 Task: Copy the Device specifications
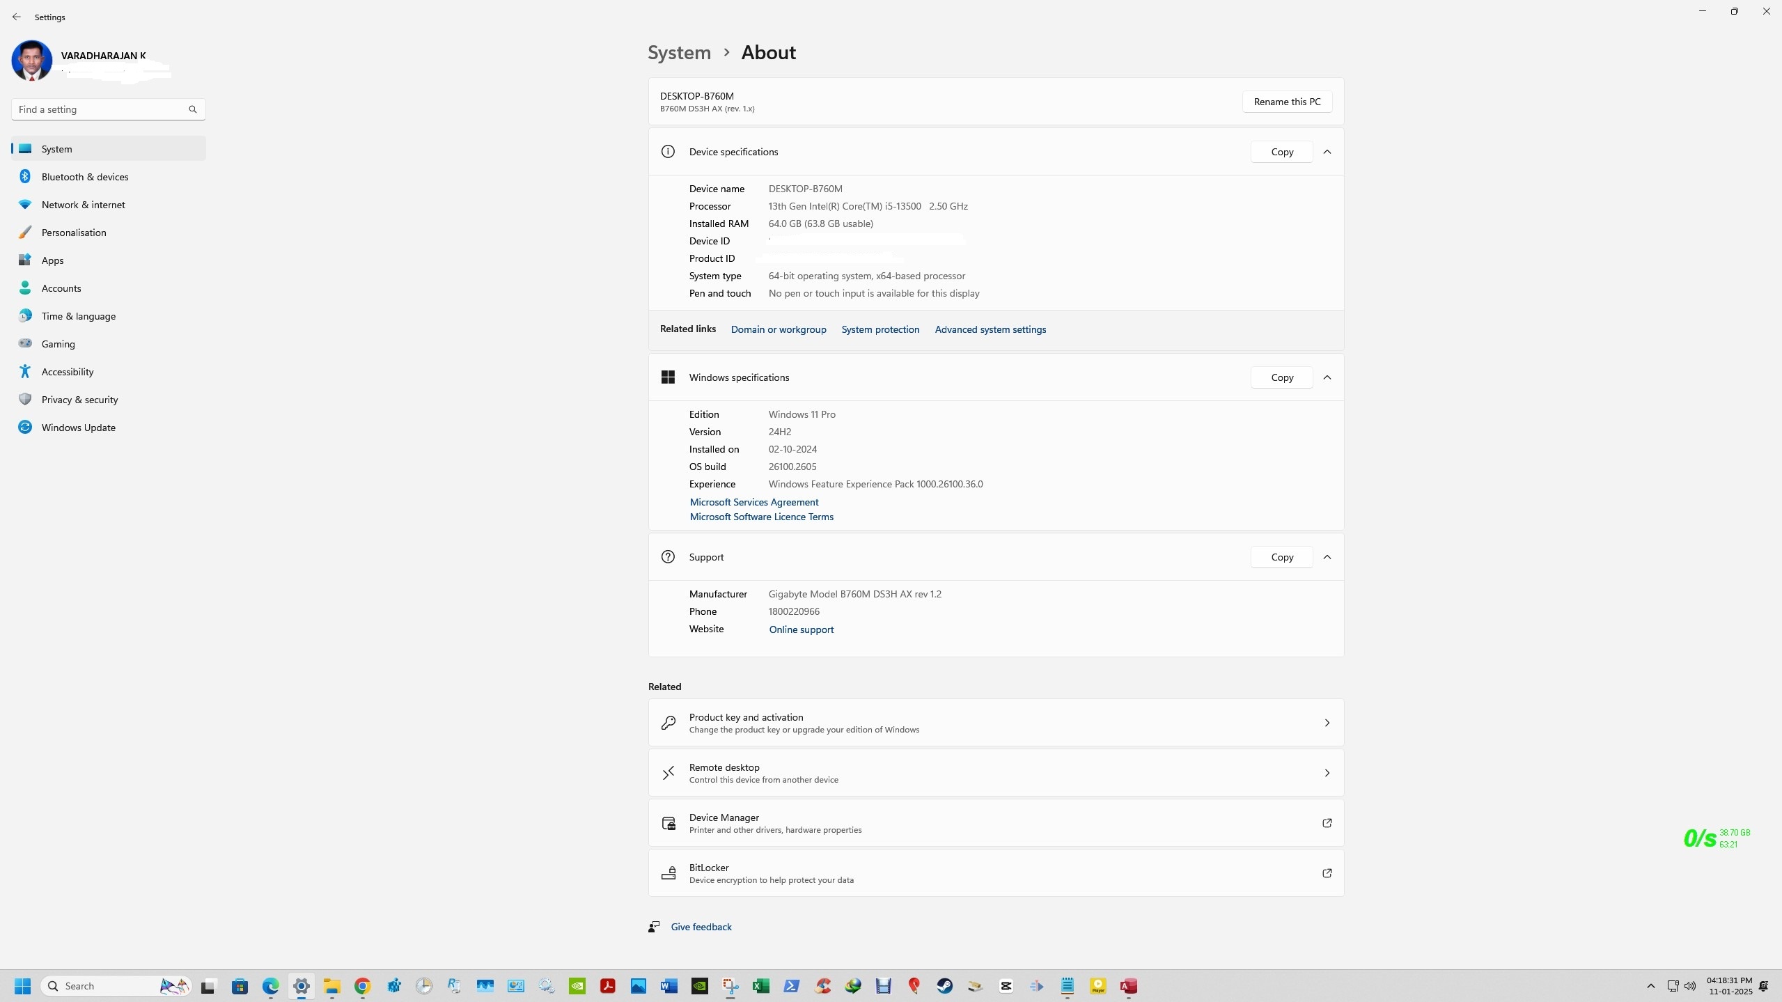[x=1281, y=152]
